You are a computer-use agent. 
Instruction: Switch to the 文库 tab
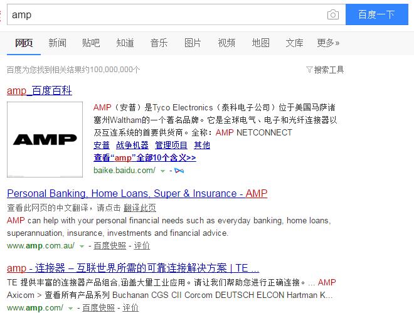pos(294,43)
